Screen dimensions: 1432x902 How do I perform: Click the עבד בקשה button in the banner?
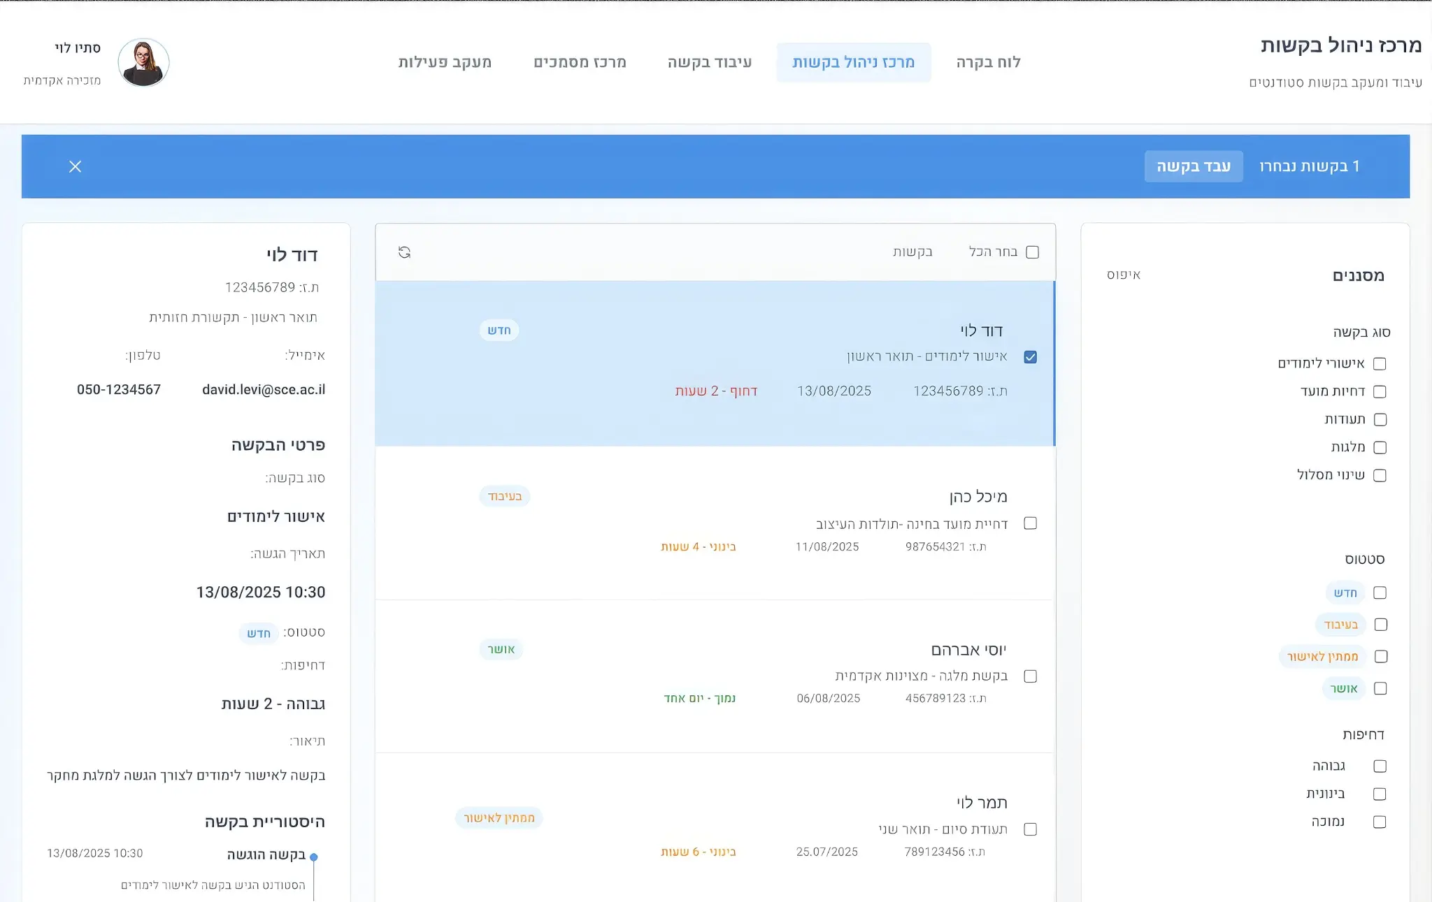[x=1194, y=166]
